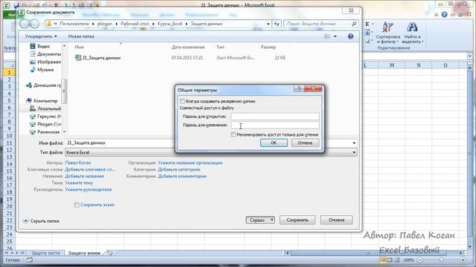Click Укажите название организации link
476x267 pixels.
[190, 163]
